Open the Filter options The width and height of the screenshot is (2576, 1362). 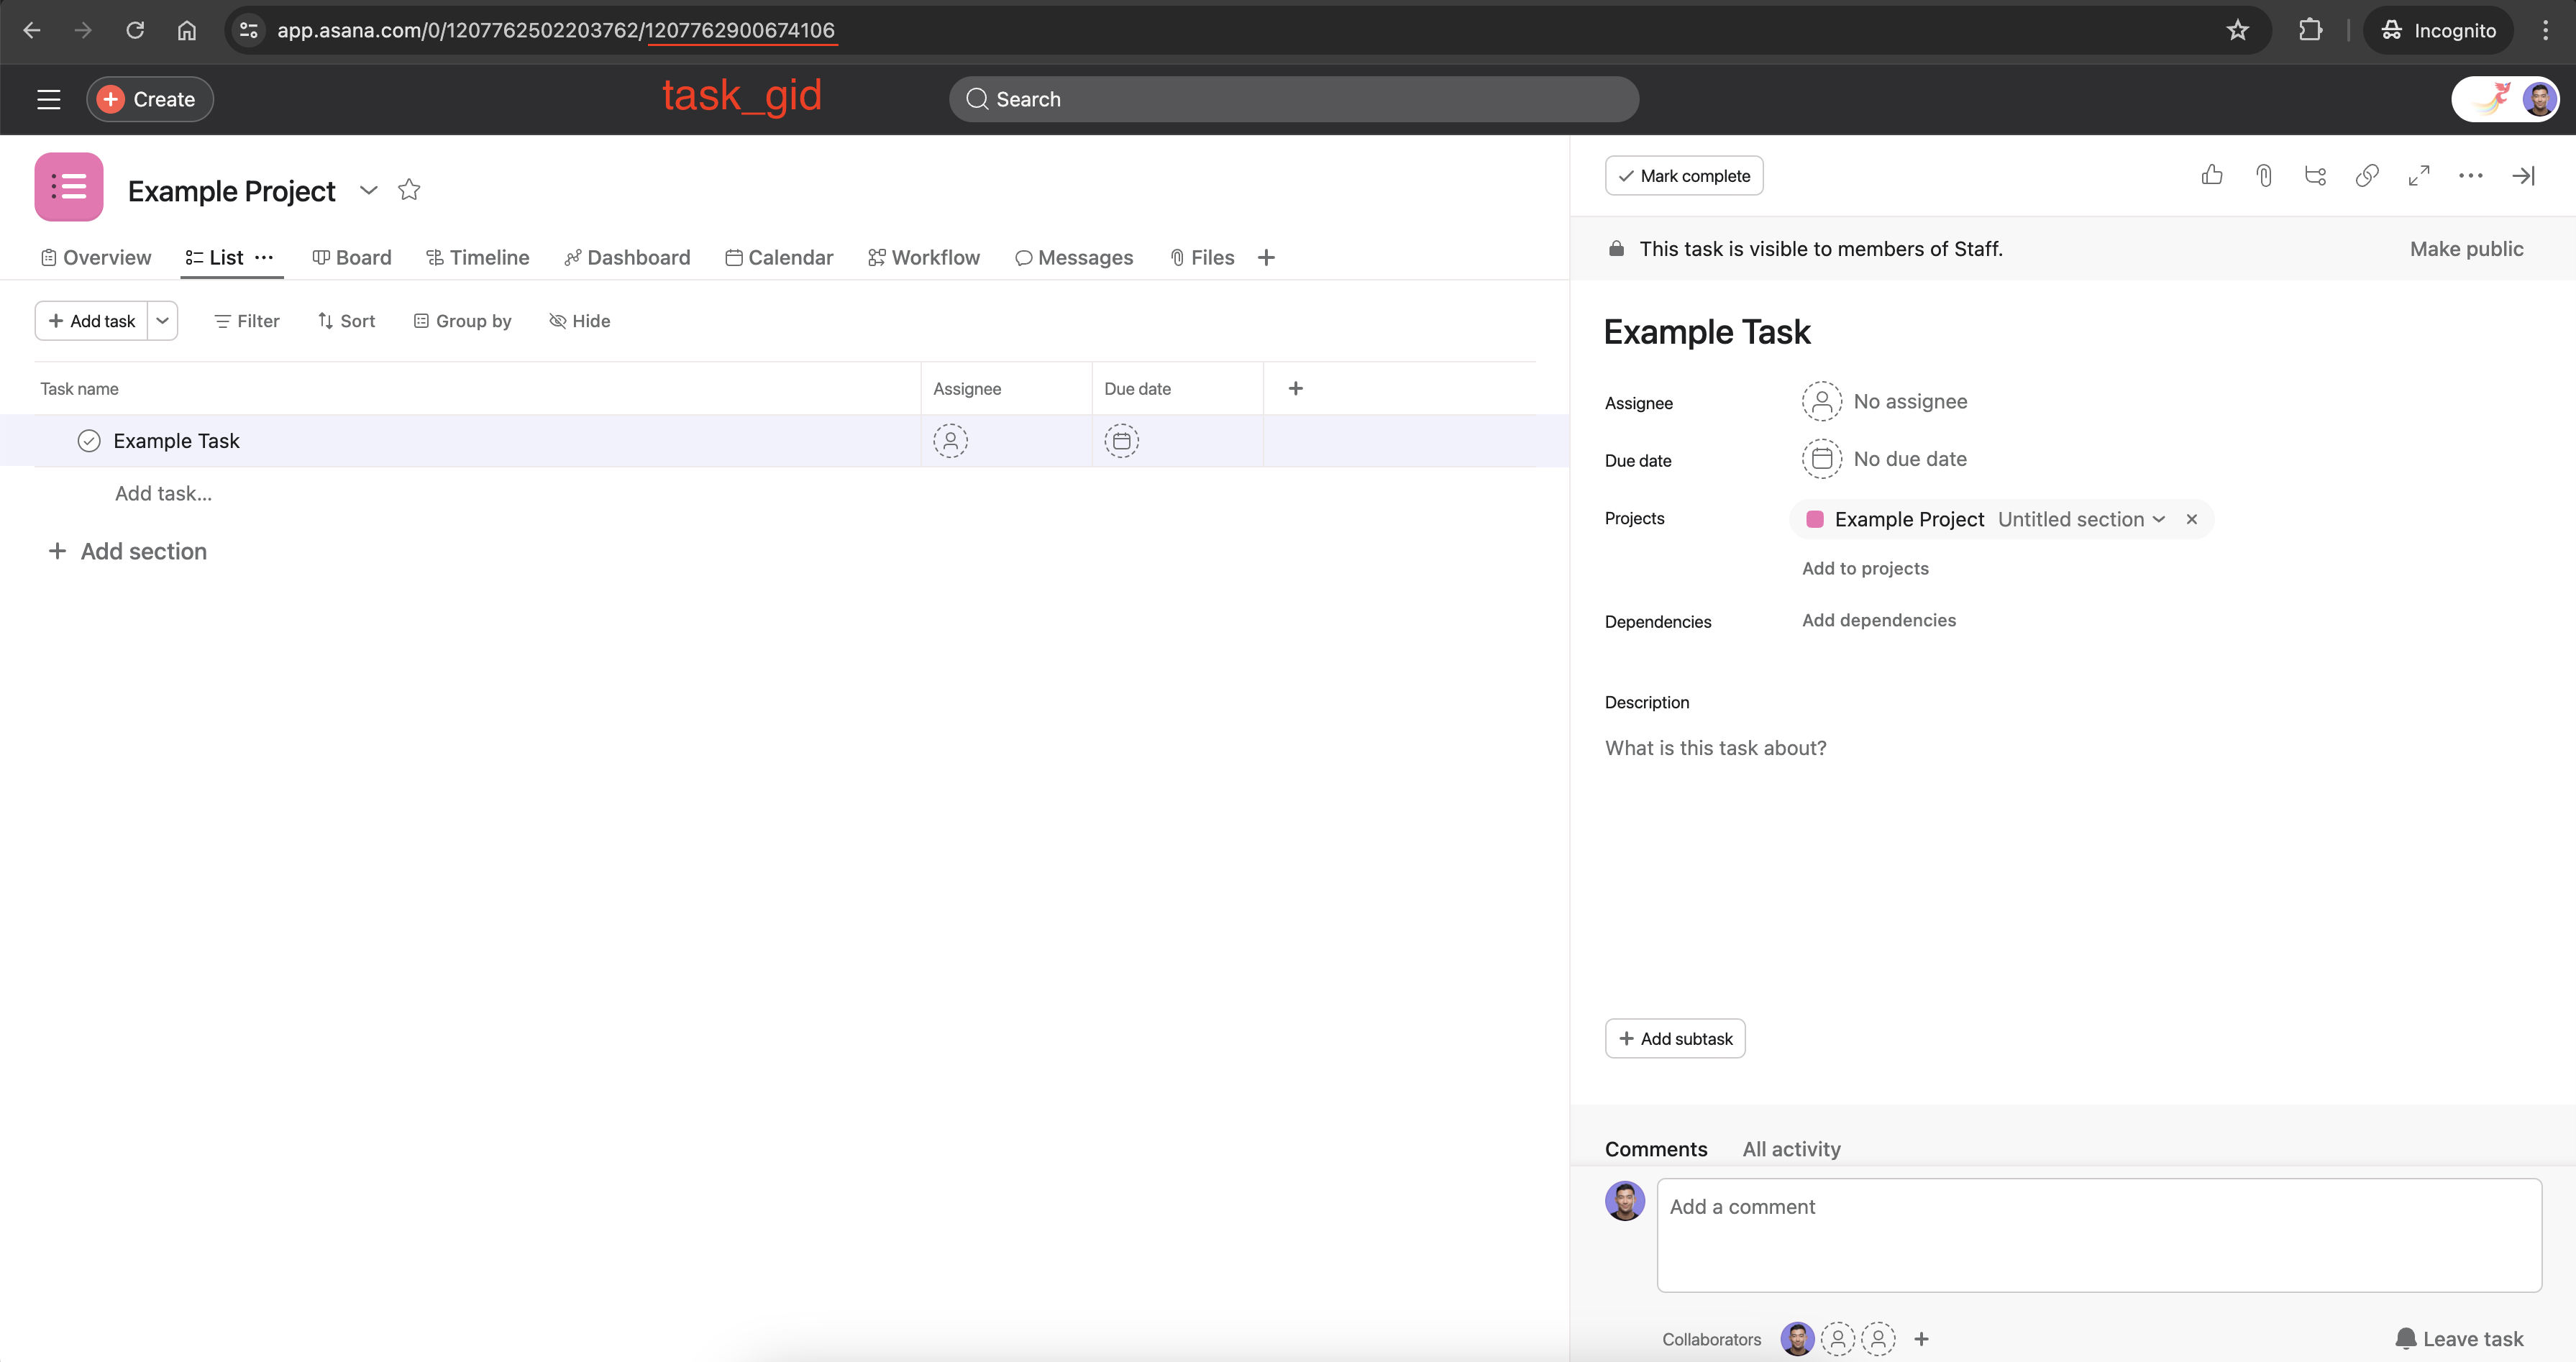coord(247,321)
